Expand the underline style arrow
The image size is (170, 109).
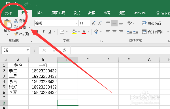click(x=54, y=32)
